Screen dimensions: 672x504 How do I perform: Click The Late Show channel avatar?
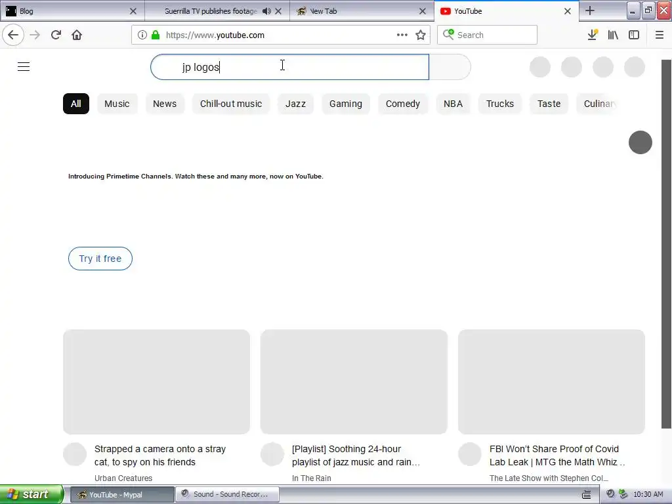point(470,454)
